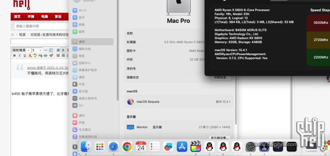Open Safari from the Dock
Image resolution: width=330 pixels, height=156 pixels.
(113, 147)
